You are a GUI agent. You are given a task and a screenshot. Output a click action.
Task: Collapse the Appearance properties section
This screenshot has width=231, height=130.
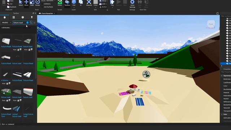point(222,75)
